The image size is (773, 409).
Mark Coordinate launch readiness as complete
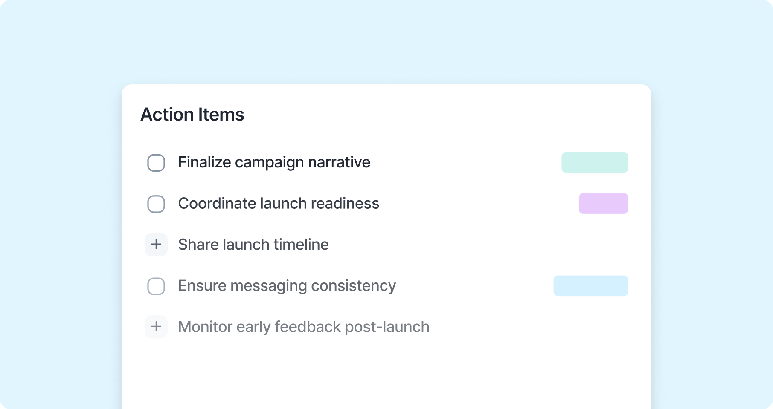click(x=156, y=204)
